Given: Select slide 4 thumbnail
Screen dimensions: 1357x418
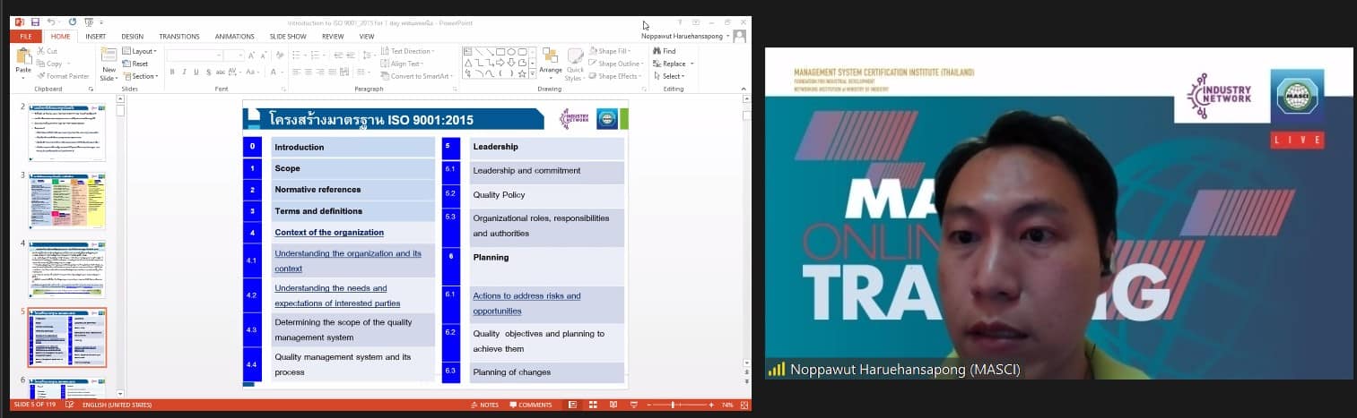Looking at the screenshot, I should coord(67,269).
